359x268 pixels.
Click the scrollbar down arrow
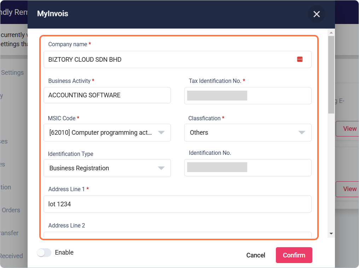click(331, 233)
